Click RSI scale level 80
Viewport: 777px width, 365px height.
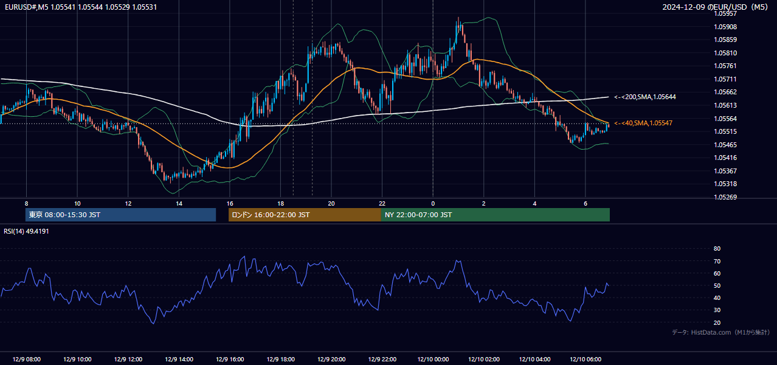717,249
